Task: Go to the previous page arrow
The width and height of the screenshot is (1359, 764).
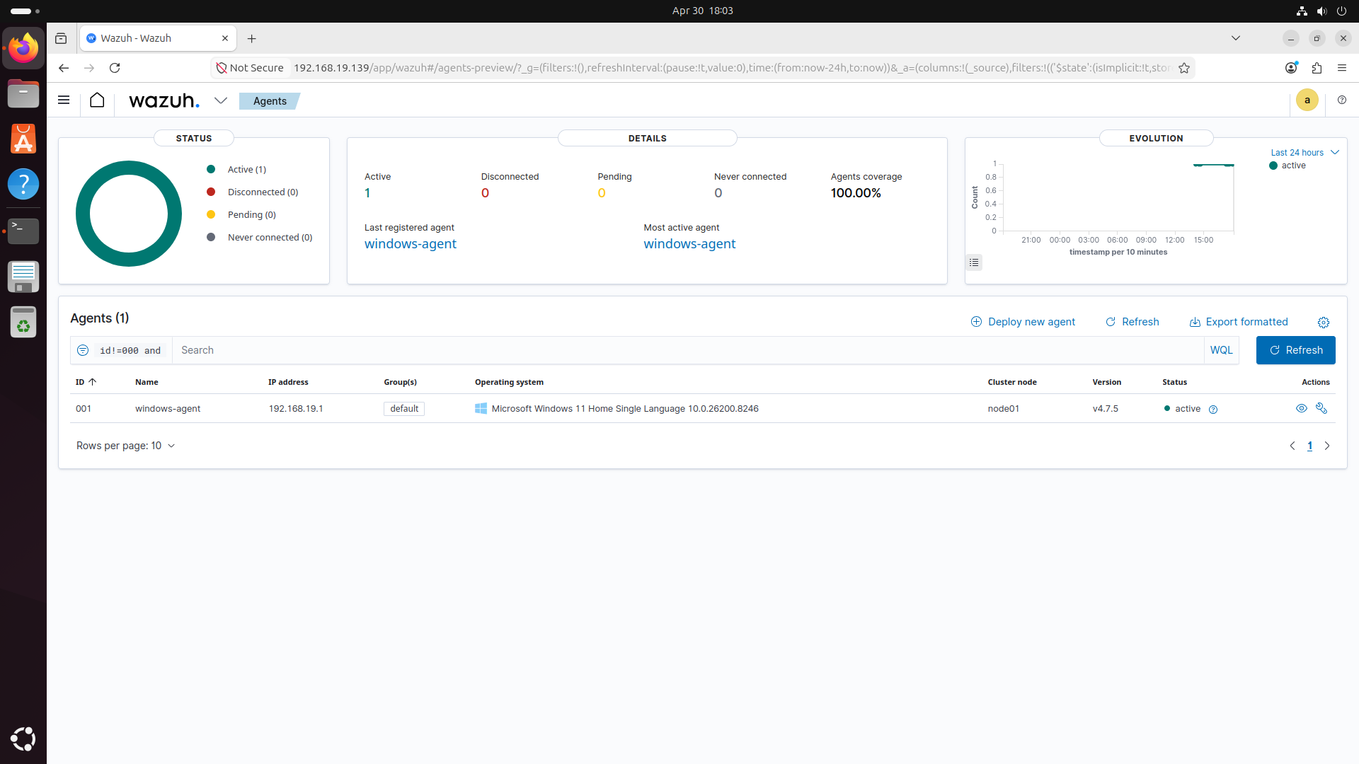Action: pyautogui.click(x=1292, y=446)
